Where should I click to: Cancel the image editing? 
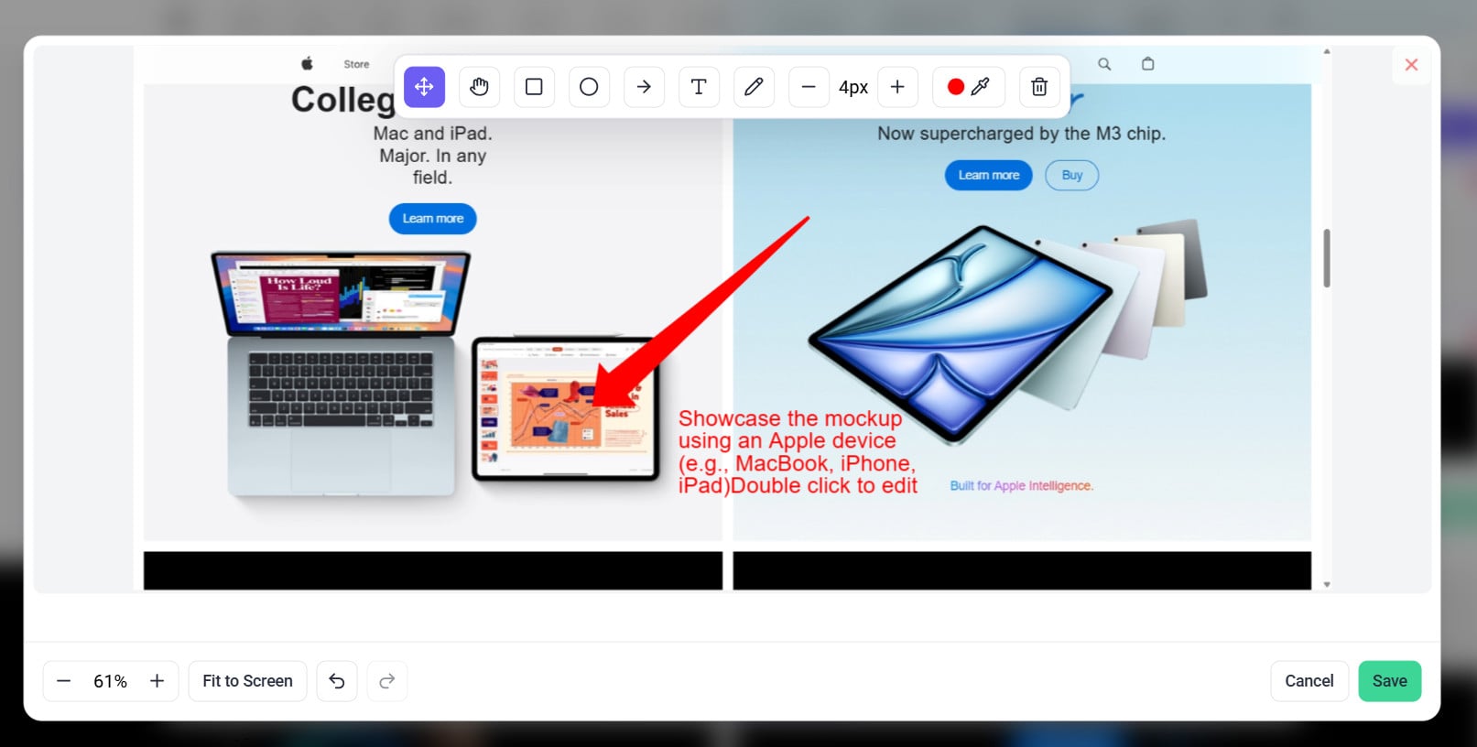1309,681
